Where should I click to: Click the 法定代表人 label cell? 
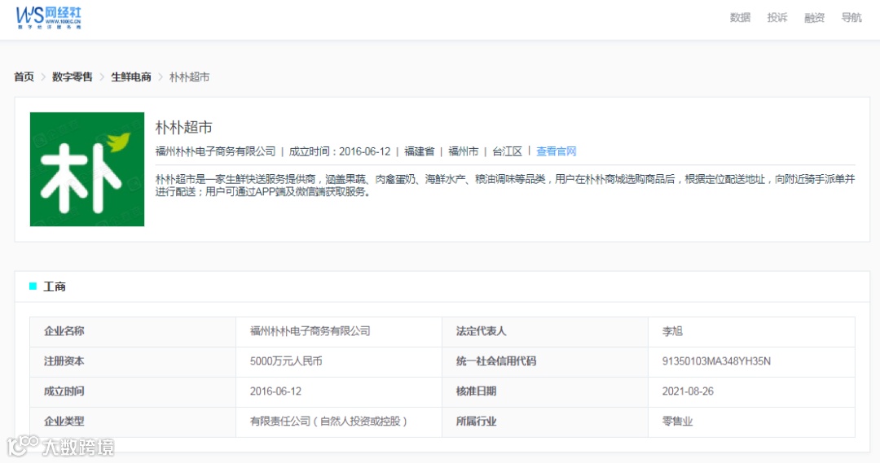coord(545,331)
